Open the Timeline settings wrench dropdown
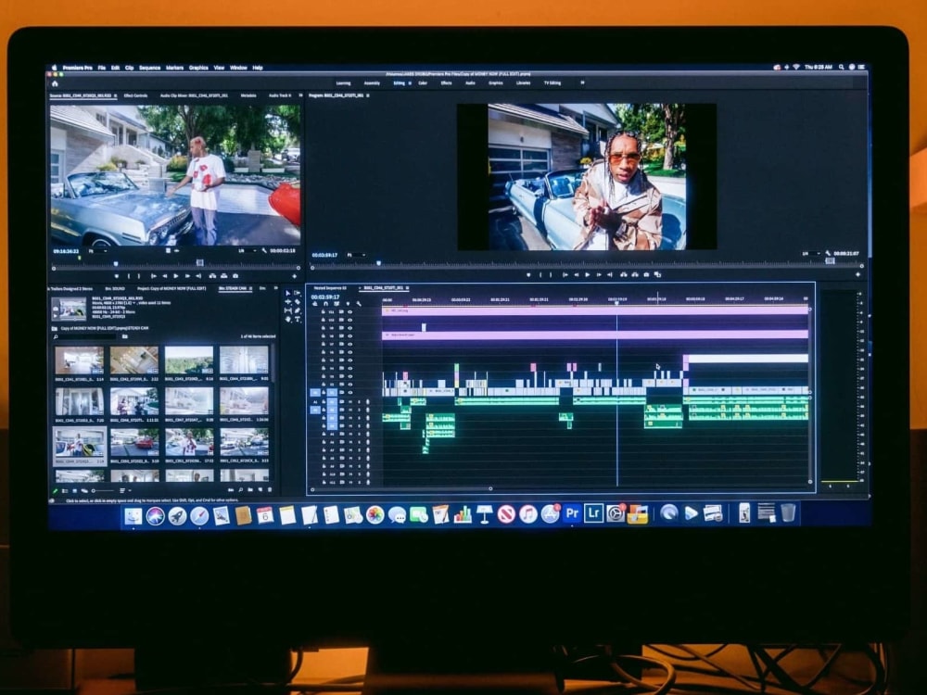Image resolution: width=927 pixels, height=695 pixels. [359, 304]
